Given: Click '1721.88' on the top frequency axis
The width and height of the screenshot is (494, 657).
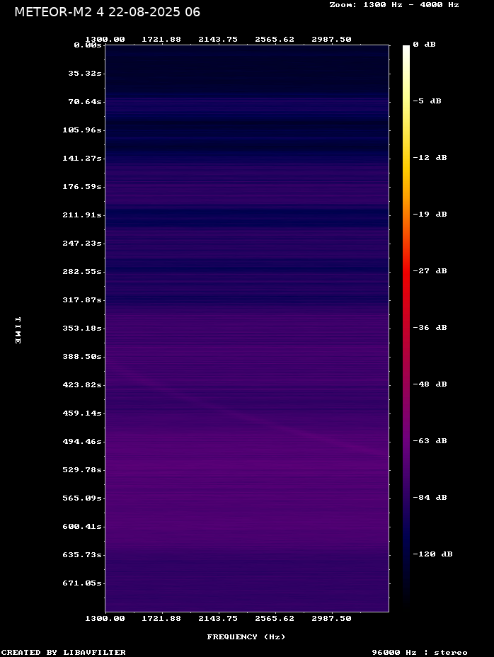Looking at the screenshot, I should 161,40.
